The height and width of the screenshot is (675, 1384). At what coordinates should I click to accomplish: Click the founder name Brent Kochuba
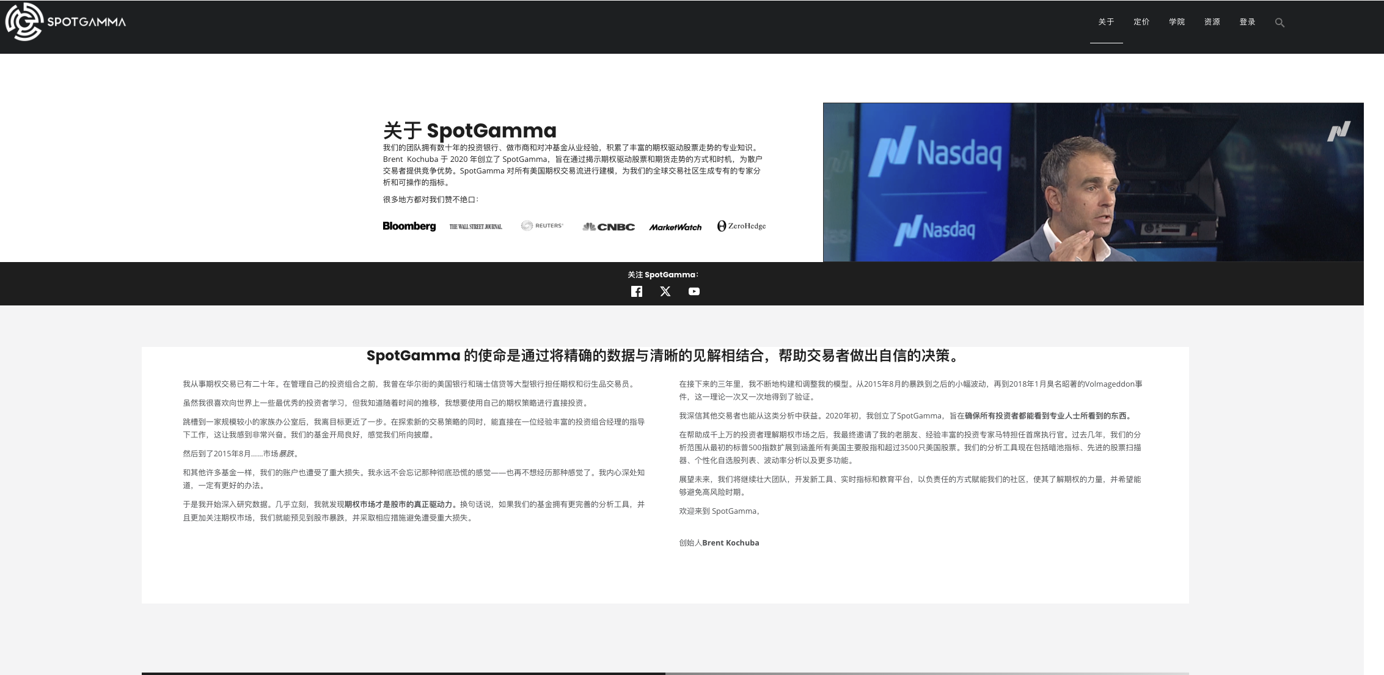(x=731, y=542)
